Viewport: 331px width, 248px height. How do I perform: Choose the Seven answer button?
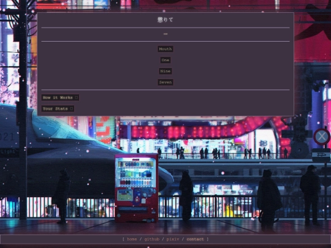click(x=165, y=83)
